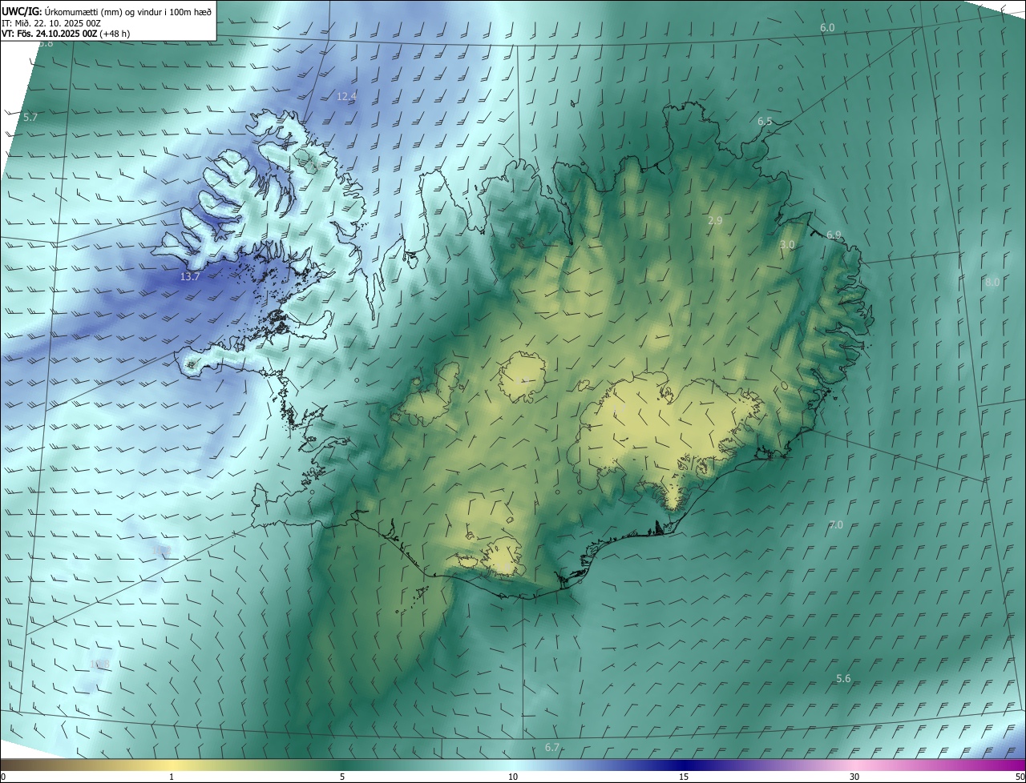Click the 12.4 precipitation value label
This screenshot has height=783, width=1026.
346,96
